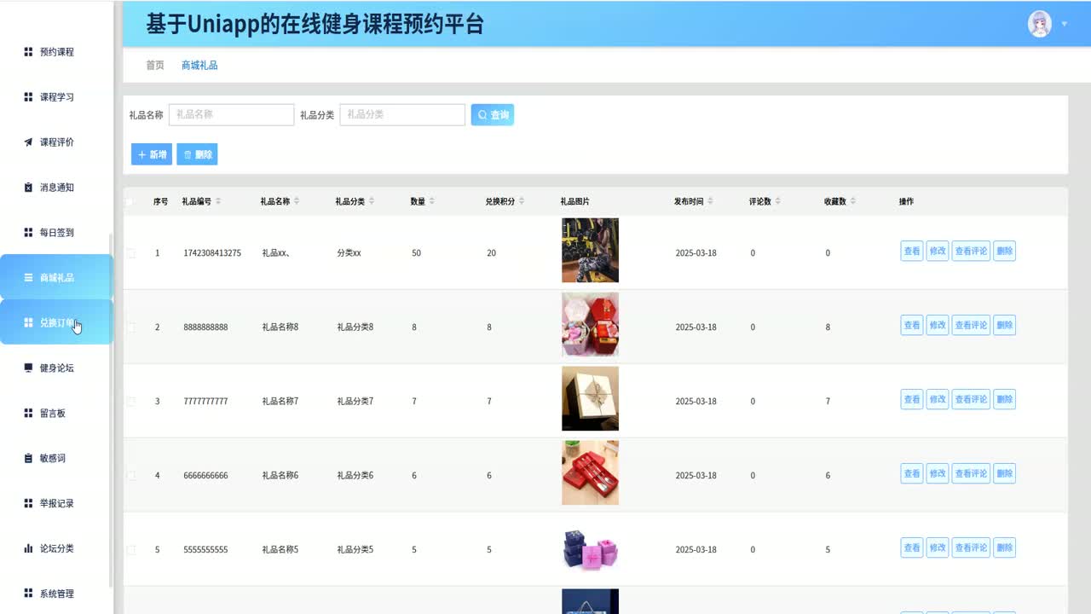Click 修改 for 礼品名称6
Image resolution: width=1091 pixels, height=614 pixels.
pyautogui.click(x=938, y=473)
